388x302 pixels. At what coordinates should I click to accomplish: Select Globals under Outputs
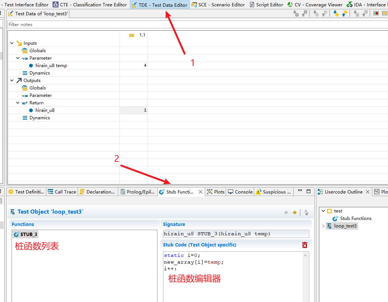[37, 88]
